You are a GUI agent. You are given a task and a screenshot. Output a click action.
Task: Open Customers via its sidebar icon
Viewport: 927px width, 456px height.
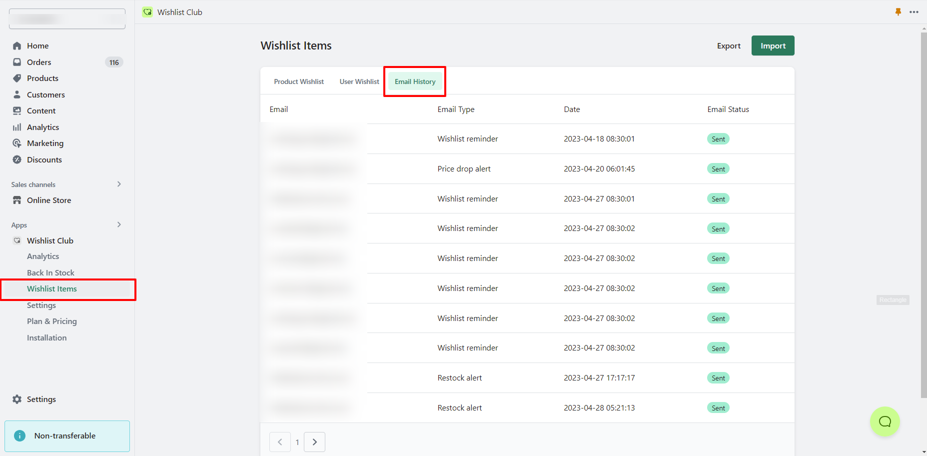point(17,94)
